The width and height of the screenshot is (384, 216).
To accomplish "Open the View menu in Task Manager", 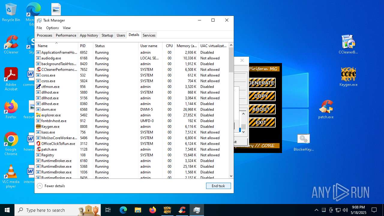I will tap(67, 28).
